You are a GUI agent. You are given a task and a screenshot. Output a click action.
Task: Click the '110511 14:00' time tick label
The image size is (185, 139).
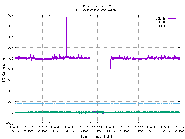pyautogui.click(x=111, y=129)
